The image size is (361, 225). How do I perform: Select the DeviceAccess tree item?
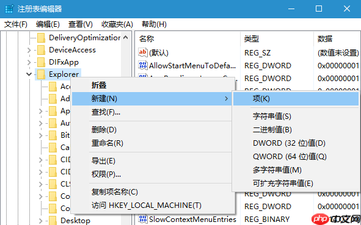pos(72,50)
